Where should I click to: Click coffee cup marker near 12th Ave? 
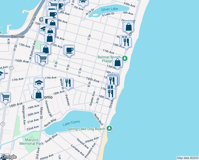point(69,50)
